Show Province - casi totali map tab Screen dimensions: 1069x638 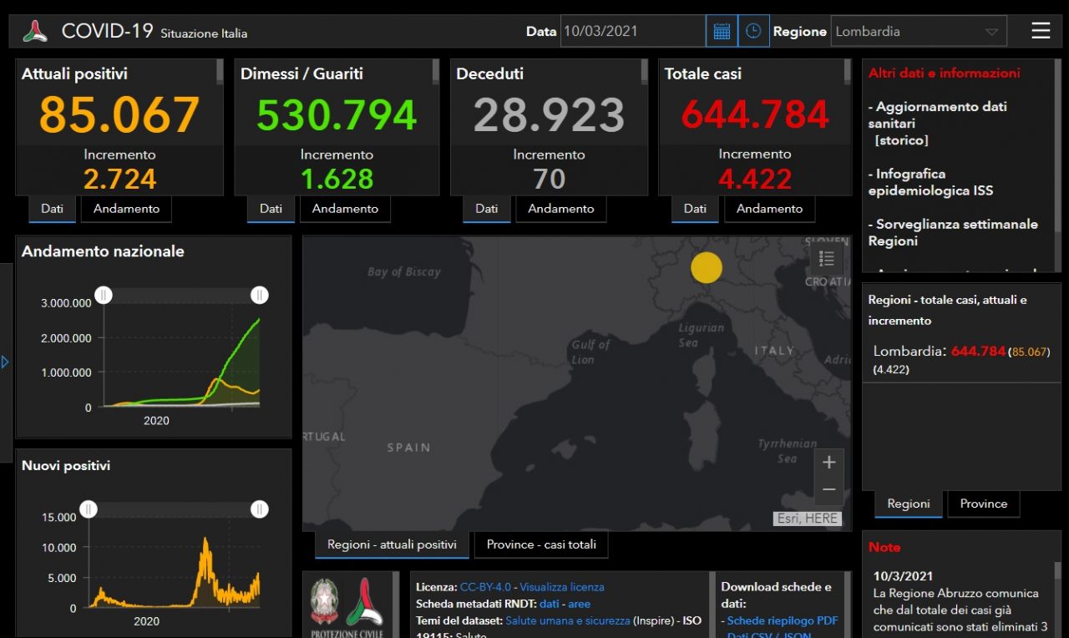point(541,544)
